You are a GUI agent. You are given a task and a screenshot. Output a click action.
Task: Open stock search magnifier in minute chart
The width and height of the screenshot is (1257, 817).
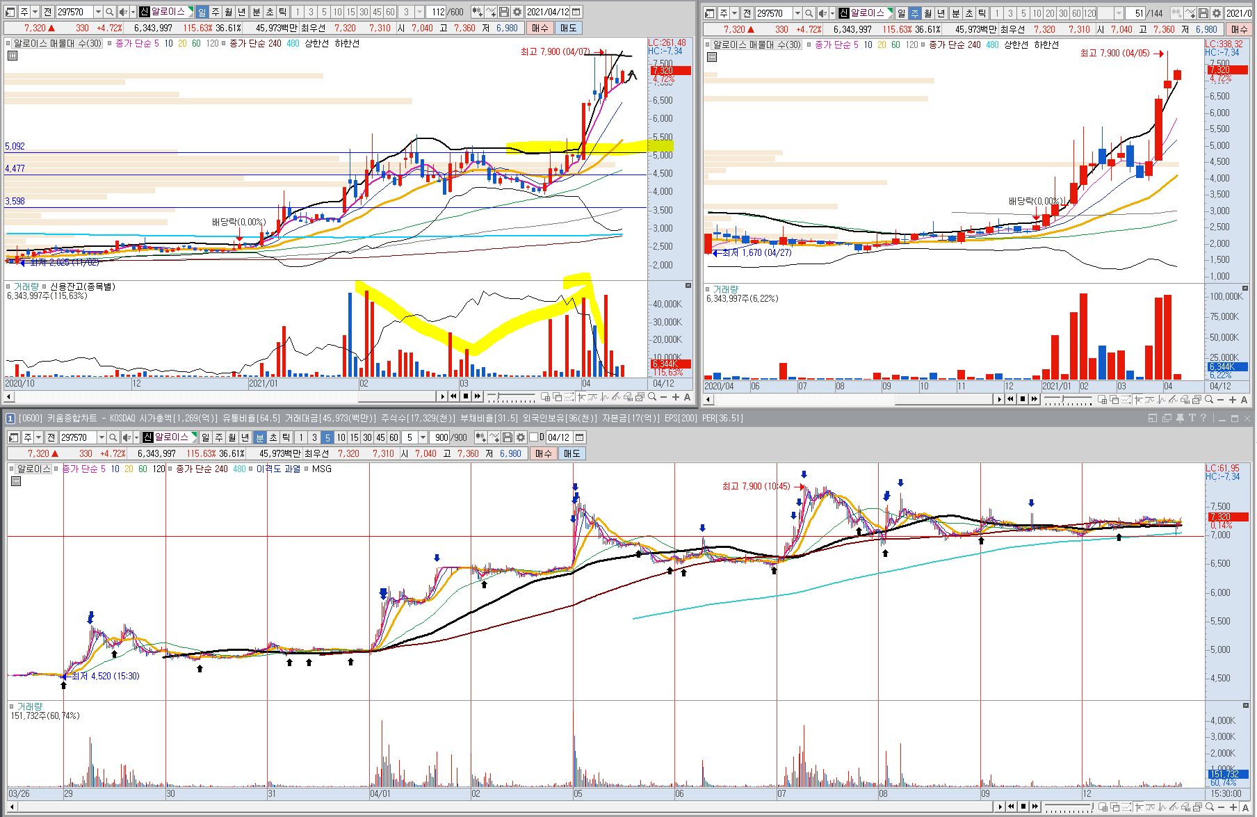(113, 437)
